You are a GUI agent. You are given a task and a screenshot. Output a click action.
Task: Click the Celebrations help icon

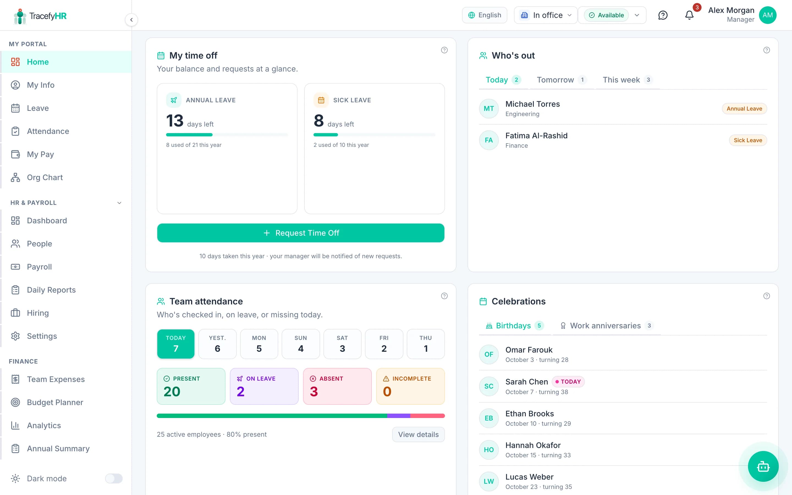(x=766, y=296)
